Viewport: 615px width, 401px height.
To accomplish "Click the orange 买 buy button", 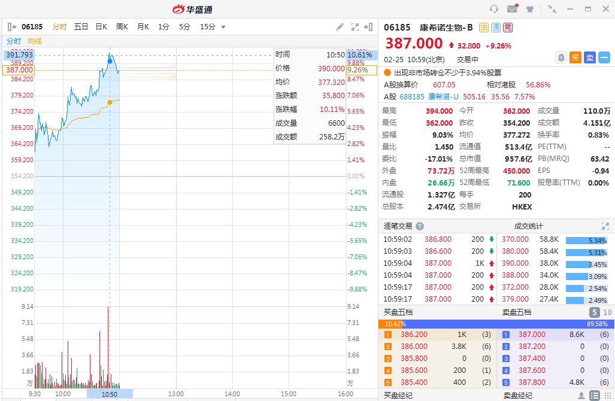I will pos(575,57).
